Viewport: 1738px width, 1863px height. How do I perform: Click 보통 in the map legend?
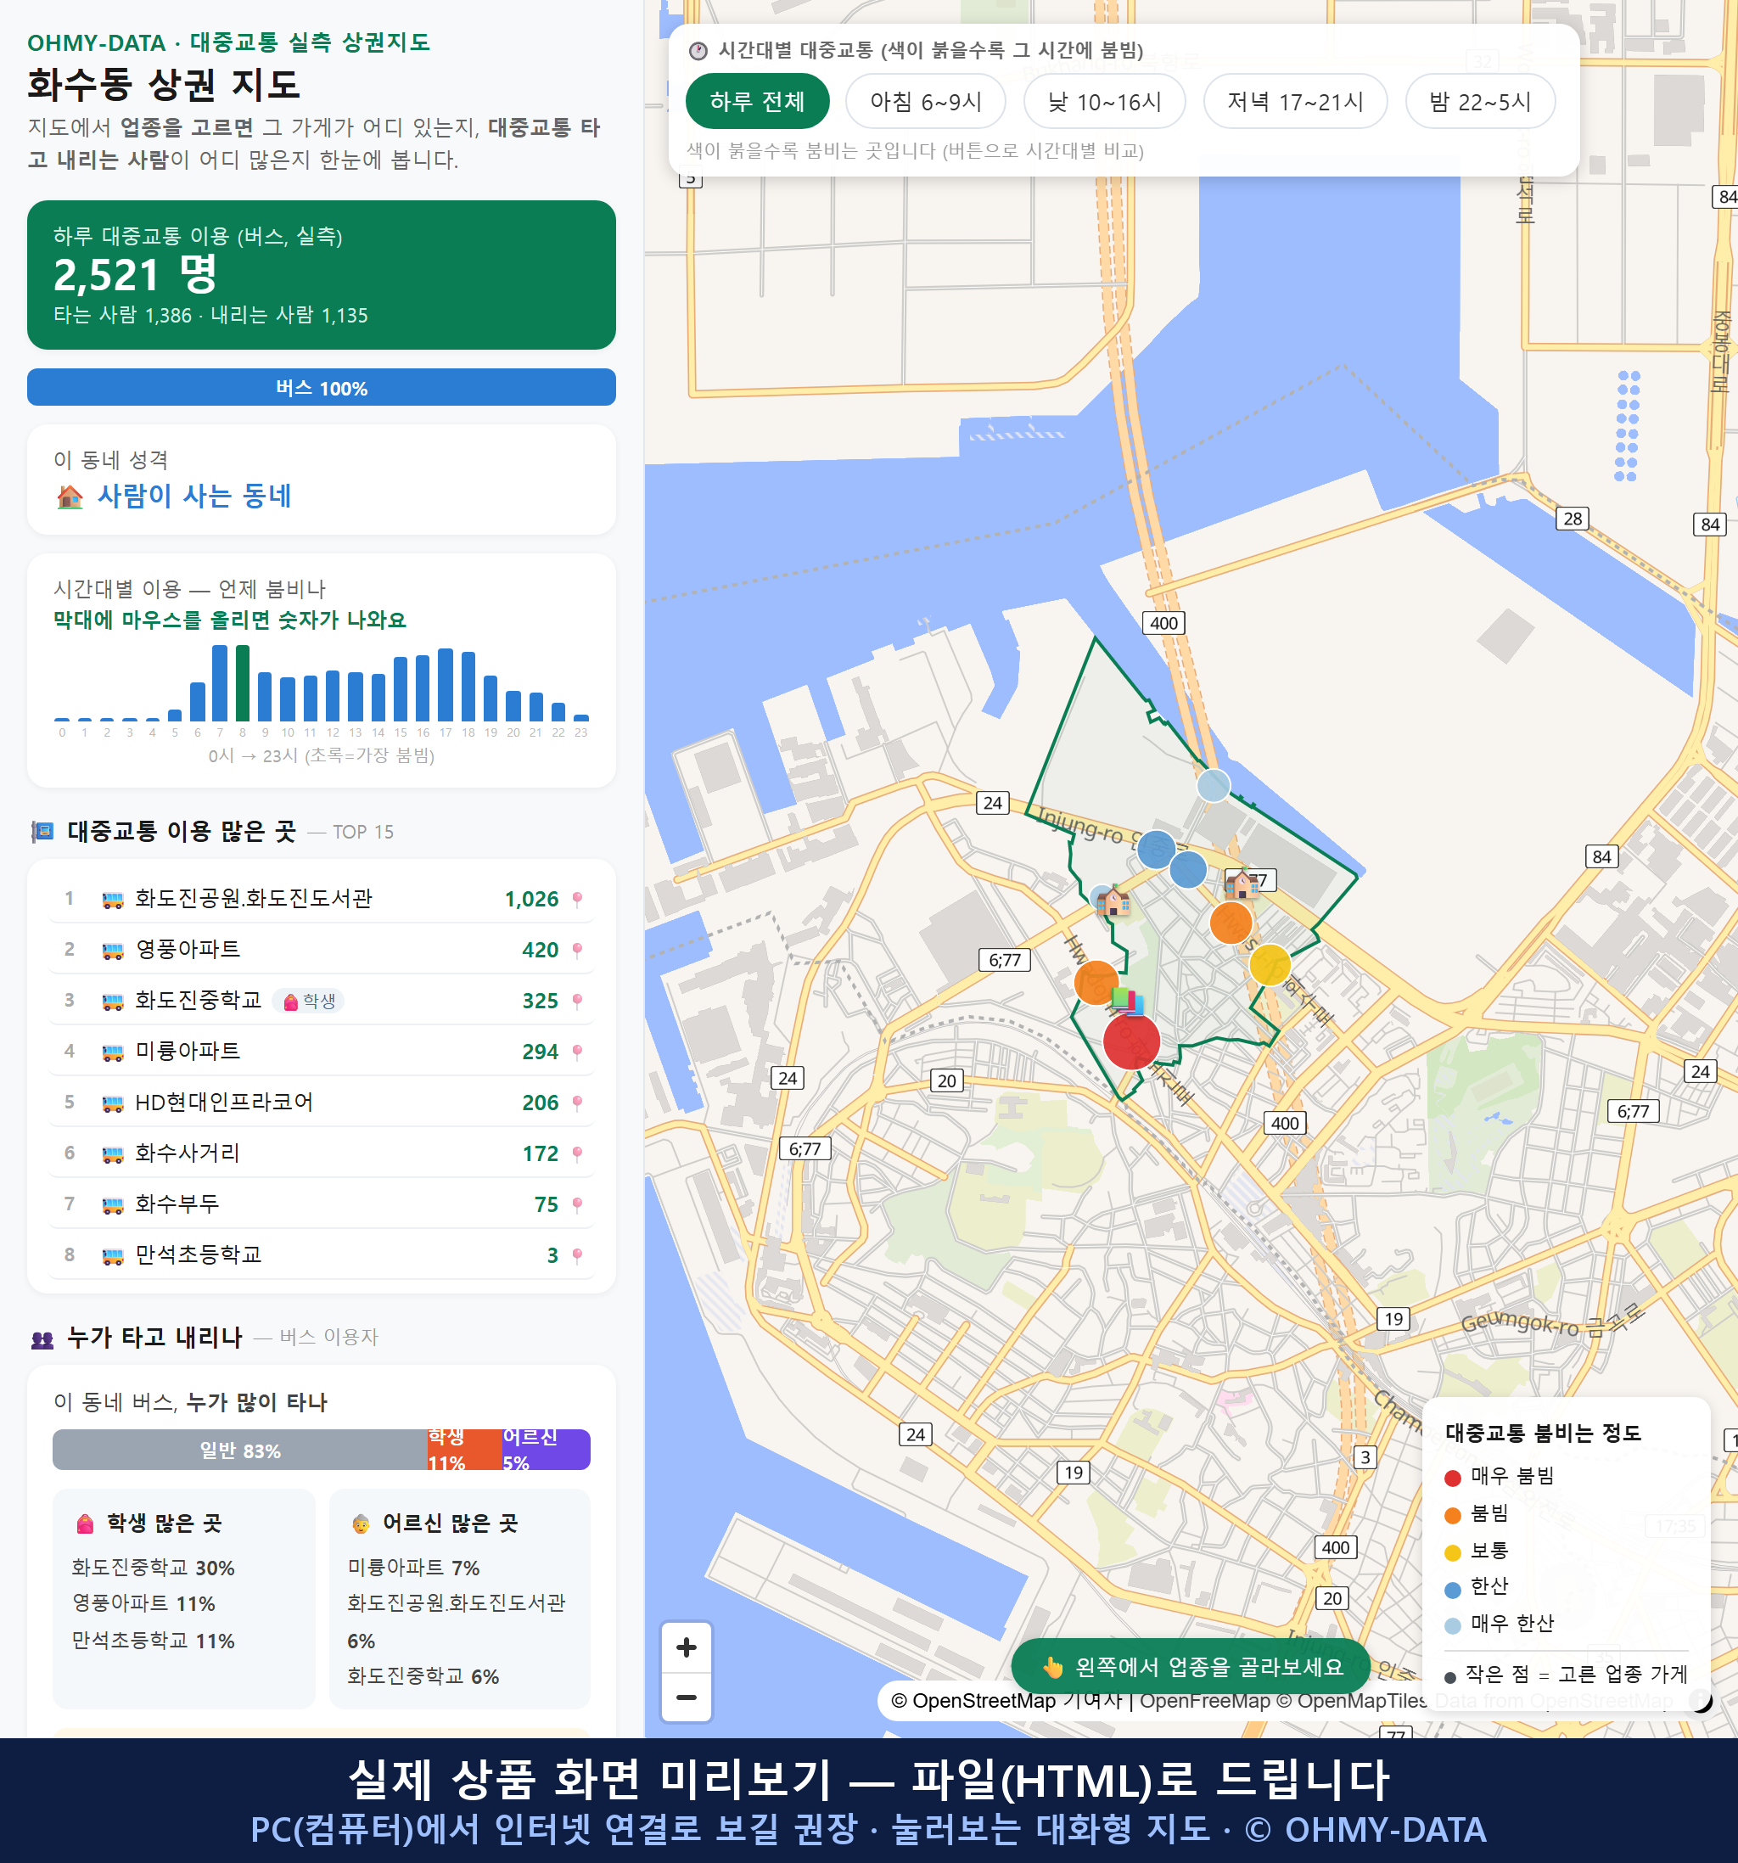(1477, 1551)
